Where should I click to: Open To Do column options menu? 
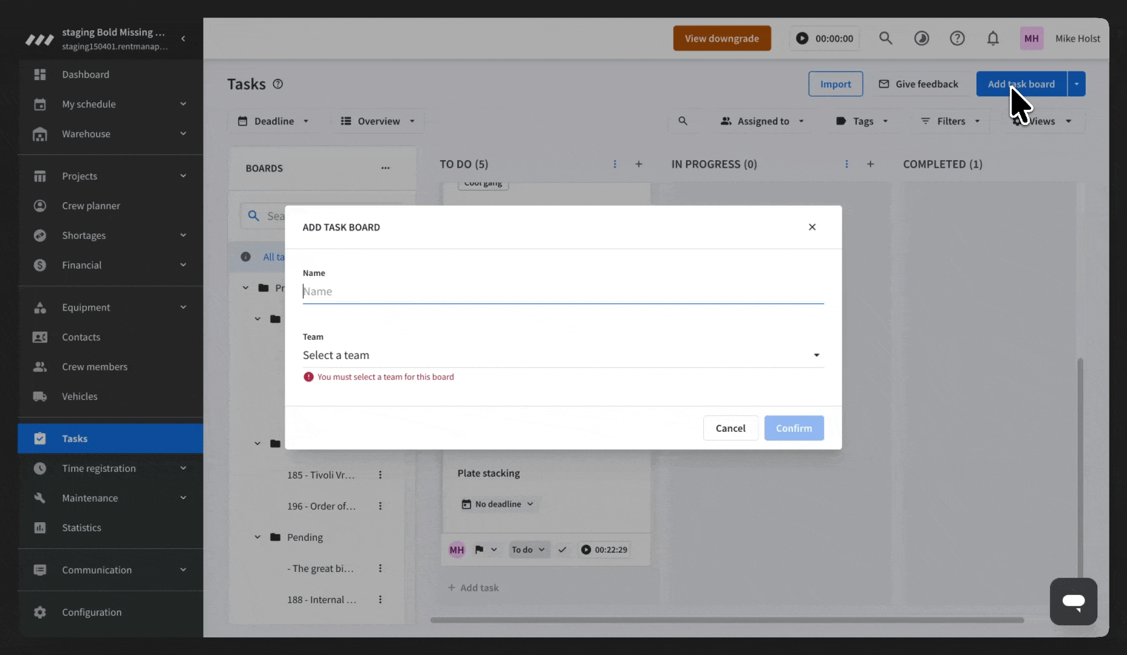click(615, 164)
